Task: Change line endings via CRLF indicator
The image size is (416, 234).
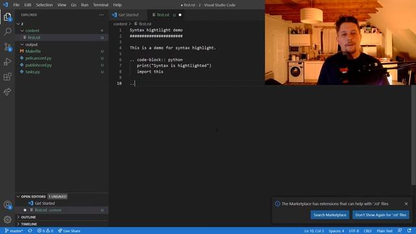Action: point(367,231)
